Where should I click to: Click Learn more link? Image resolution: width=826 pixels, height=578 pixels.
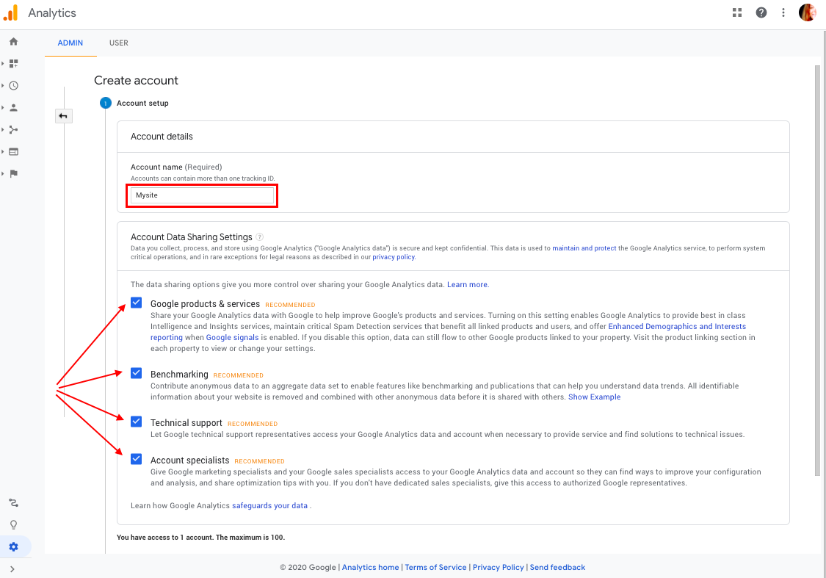tap(468, 284)
